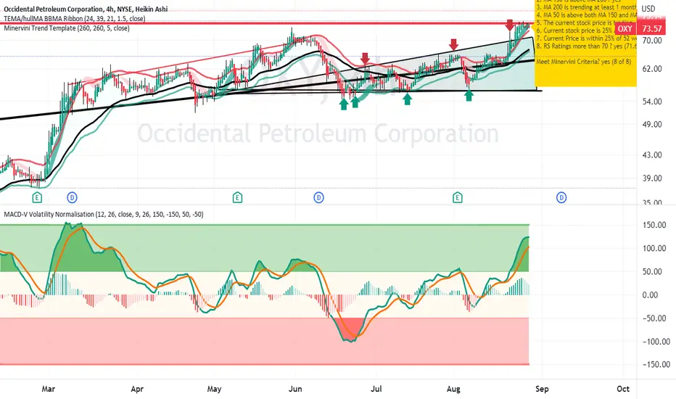Open the dividend D marker in June
676x399 pixels.
coord(318,198)
